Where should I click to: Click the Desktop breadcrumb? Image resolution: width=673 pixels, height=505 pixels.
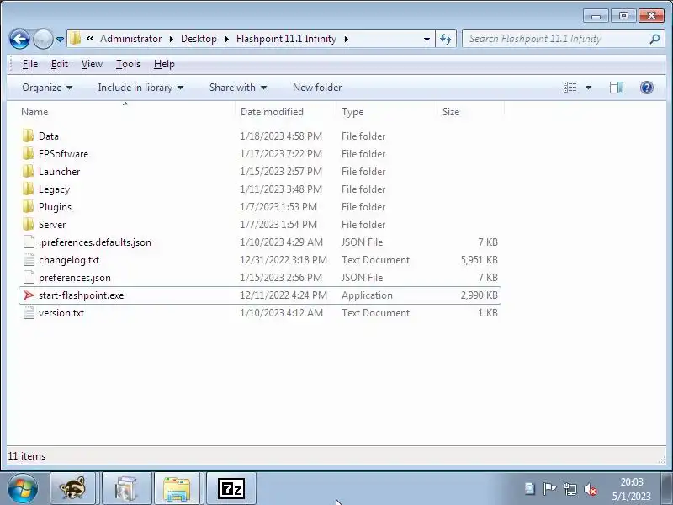coord(199,39)
